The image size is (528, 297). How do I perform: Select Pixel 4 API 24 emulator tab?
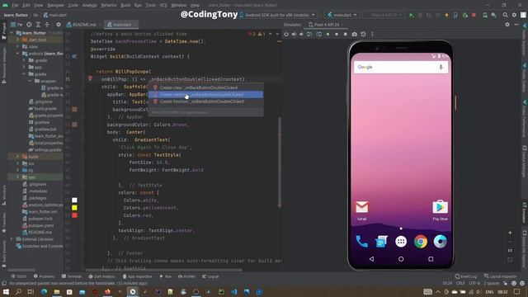(326, 25)
